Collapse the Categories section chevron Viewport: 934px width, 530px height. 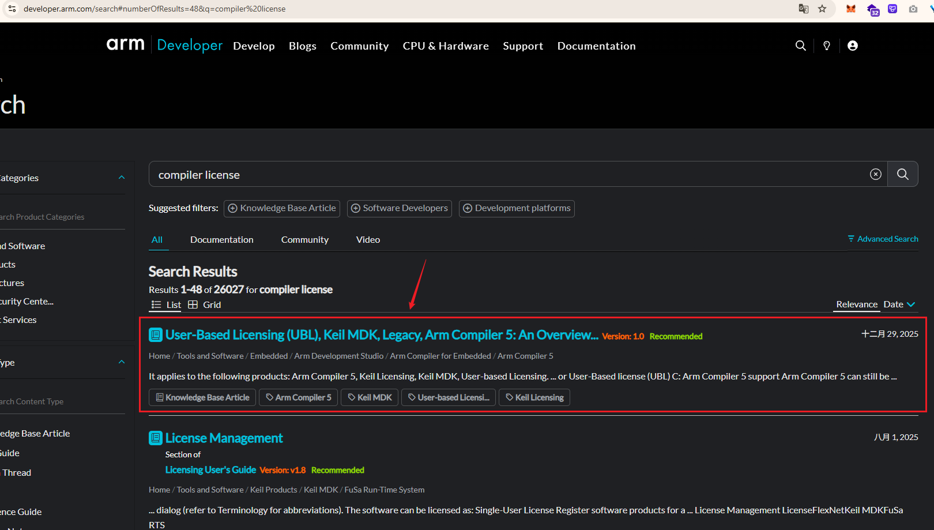[122, 178]
